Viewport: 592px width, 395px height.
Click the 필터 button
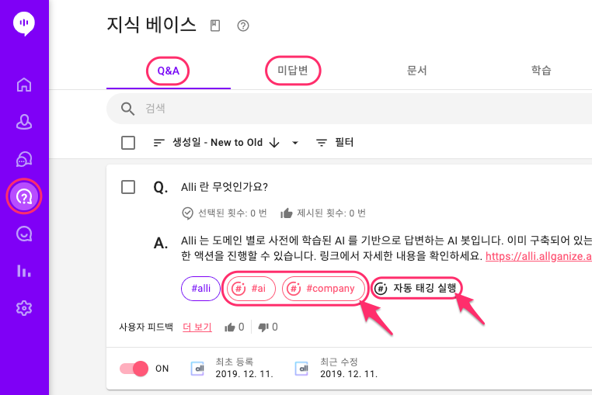tap(335, 143)
